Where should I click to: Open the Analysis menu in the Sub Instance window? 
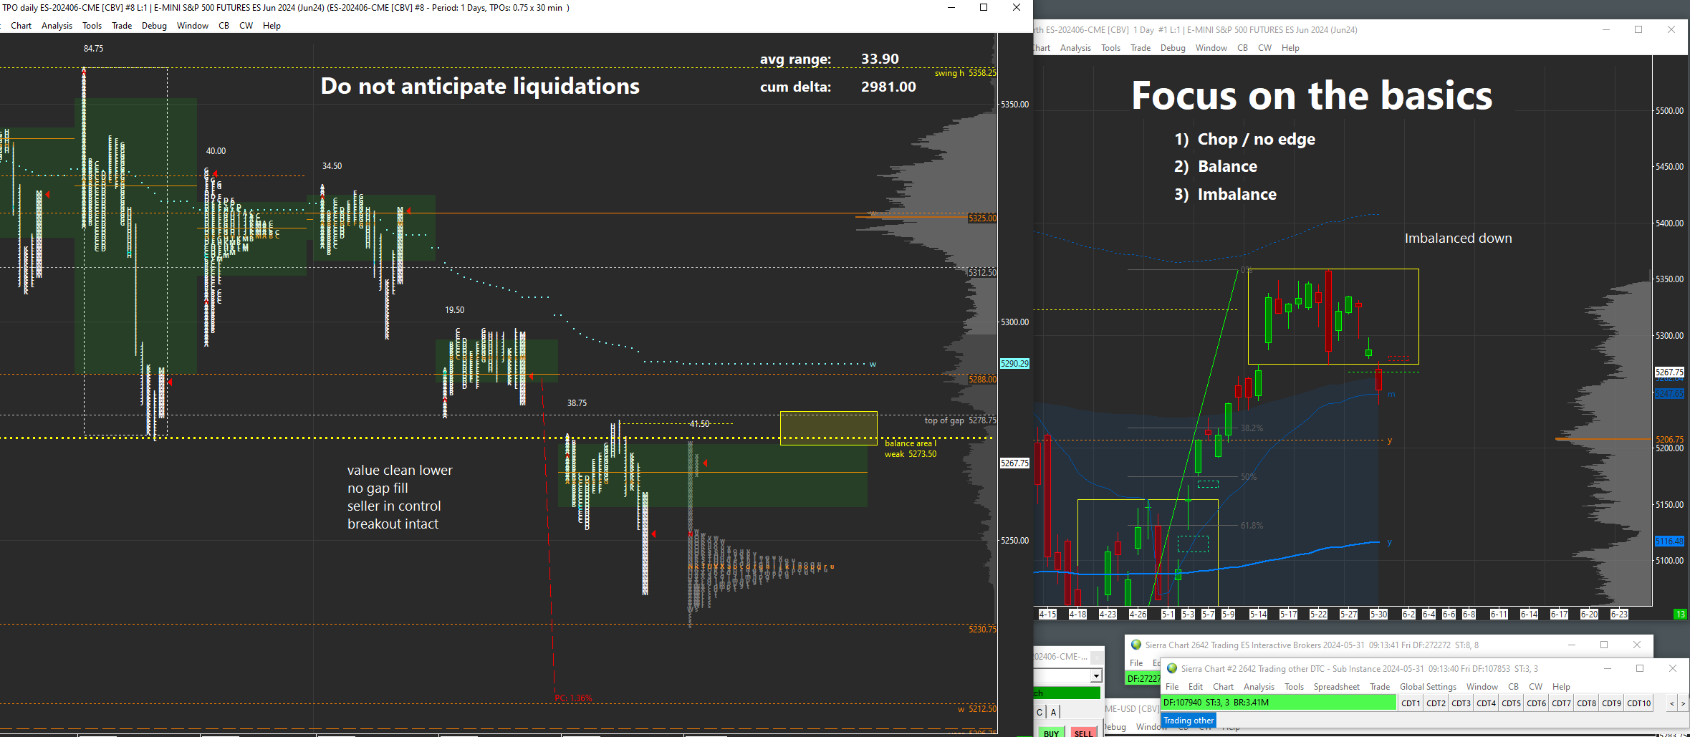coord(1259,687)
